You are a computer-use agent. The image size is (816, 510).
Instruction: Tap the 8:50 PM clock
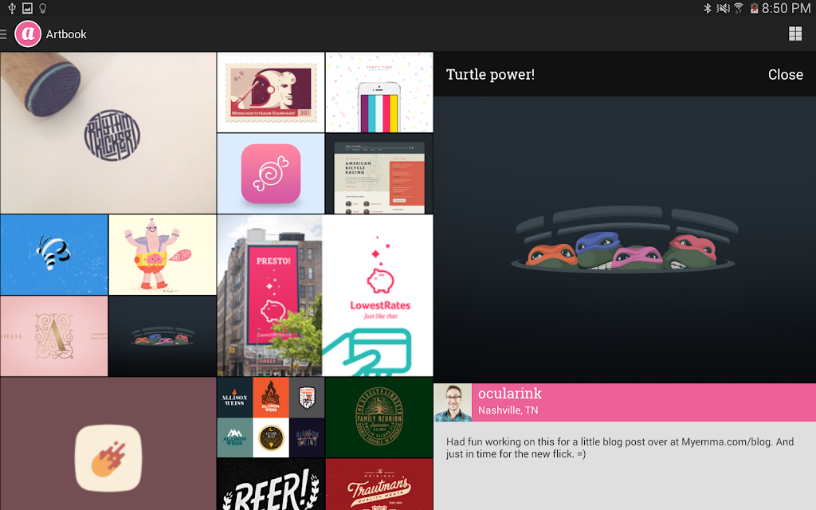point(786,8)
